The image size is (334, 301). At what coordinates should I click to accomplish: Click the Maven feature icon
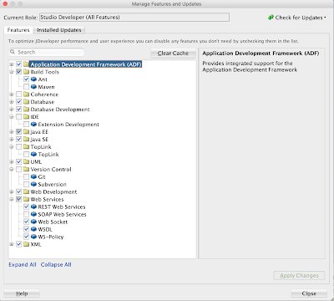[33, 87]
